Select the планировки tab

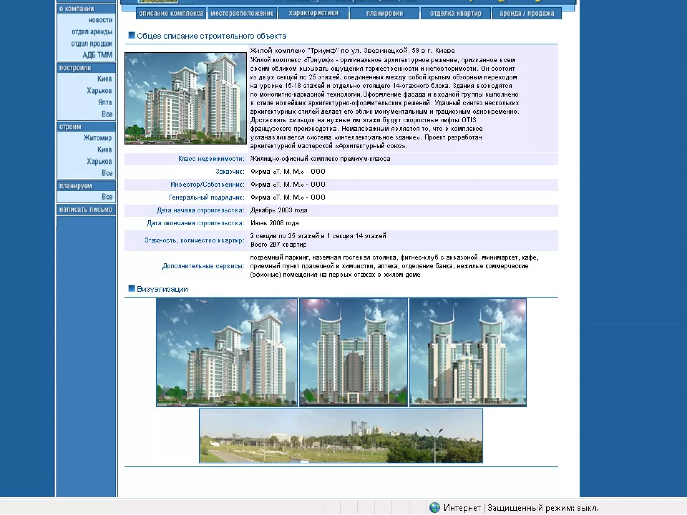point(384,13)
